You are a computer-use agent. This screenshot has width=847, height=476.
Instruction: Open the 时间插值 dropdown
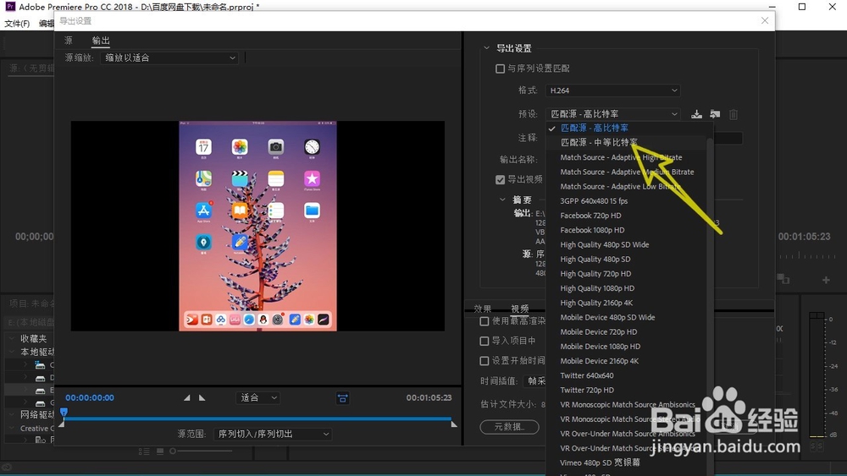point(534,380)
